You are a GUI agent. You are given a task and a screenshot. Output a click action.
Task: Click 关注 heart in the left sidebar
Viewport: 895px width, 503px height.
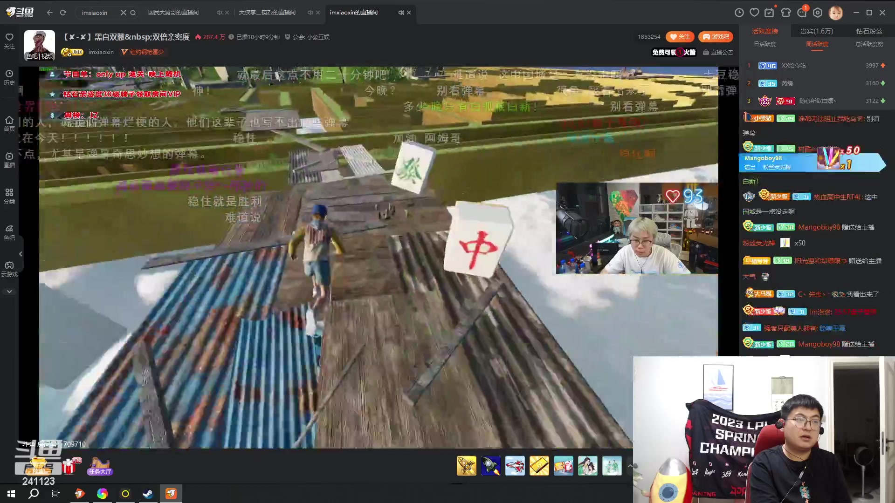[9, 41]
